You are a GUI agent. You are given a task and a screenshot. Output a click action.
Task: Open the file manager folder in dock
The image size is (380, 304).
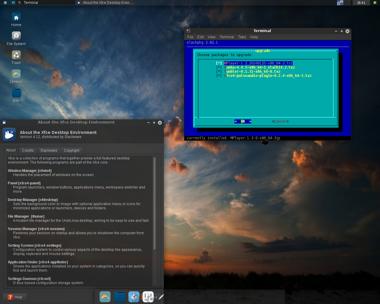click(x=120, y=297)
